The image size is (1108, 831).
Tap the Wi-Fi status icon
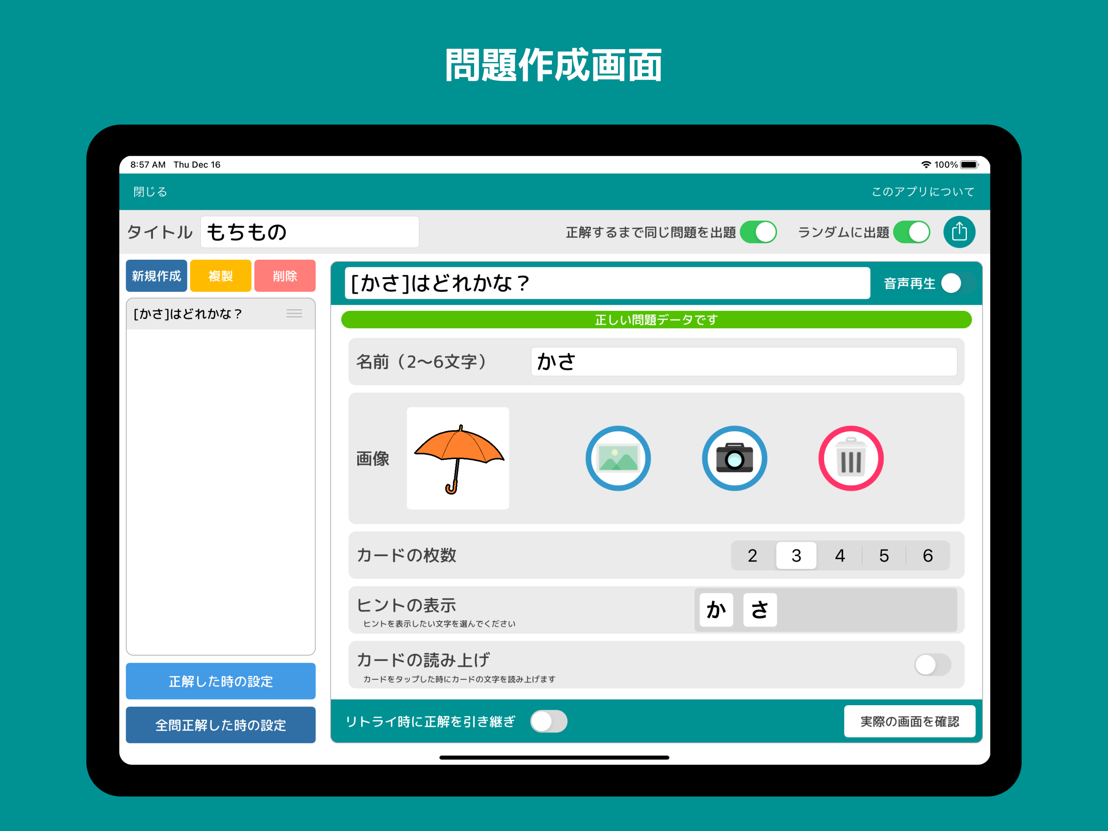(x=925, y=164)
